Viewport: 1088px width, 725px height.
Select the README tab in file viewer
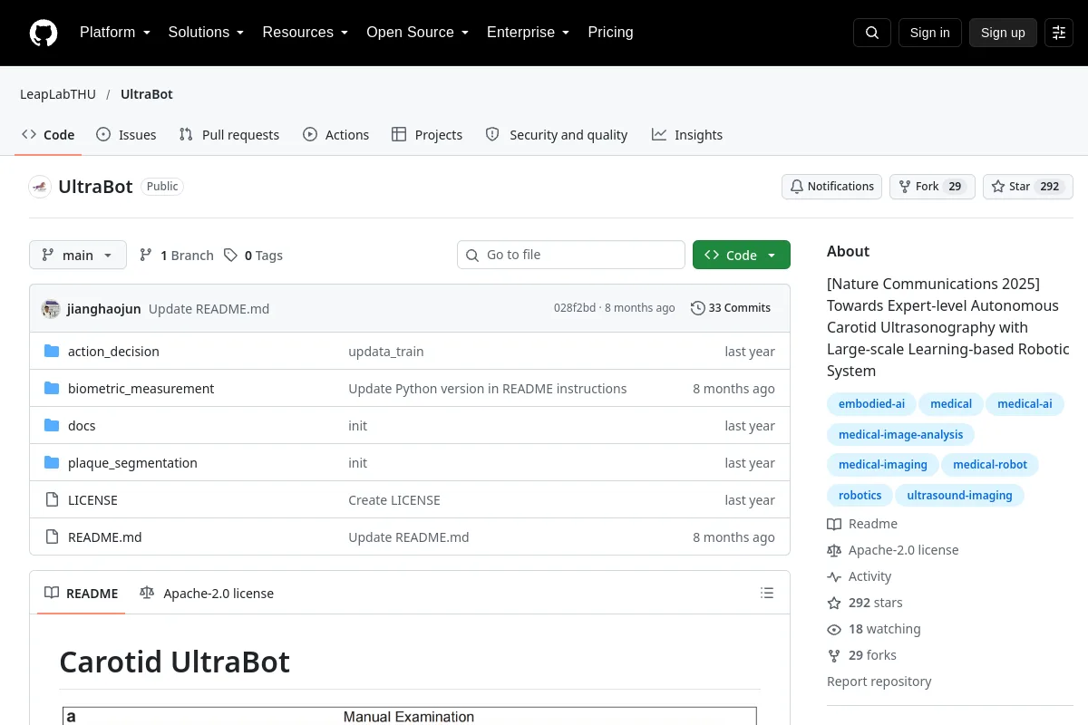82,594
